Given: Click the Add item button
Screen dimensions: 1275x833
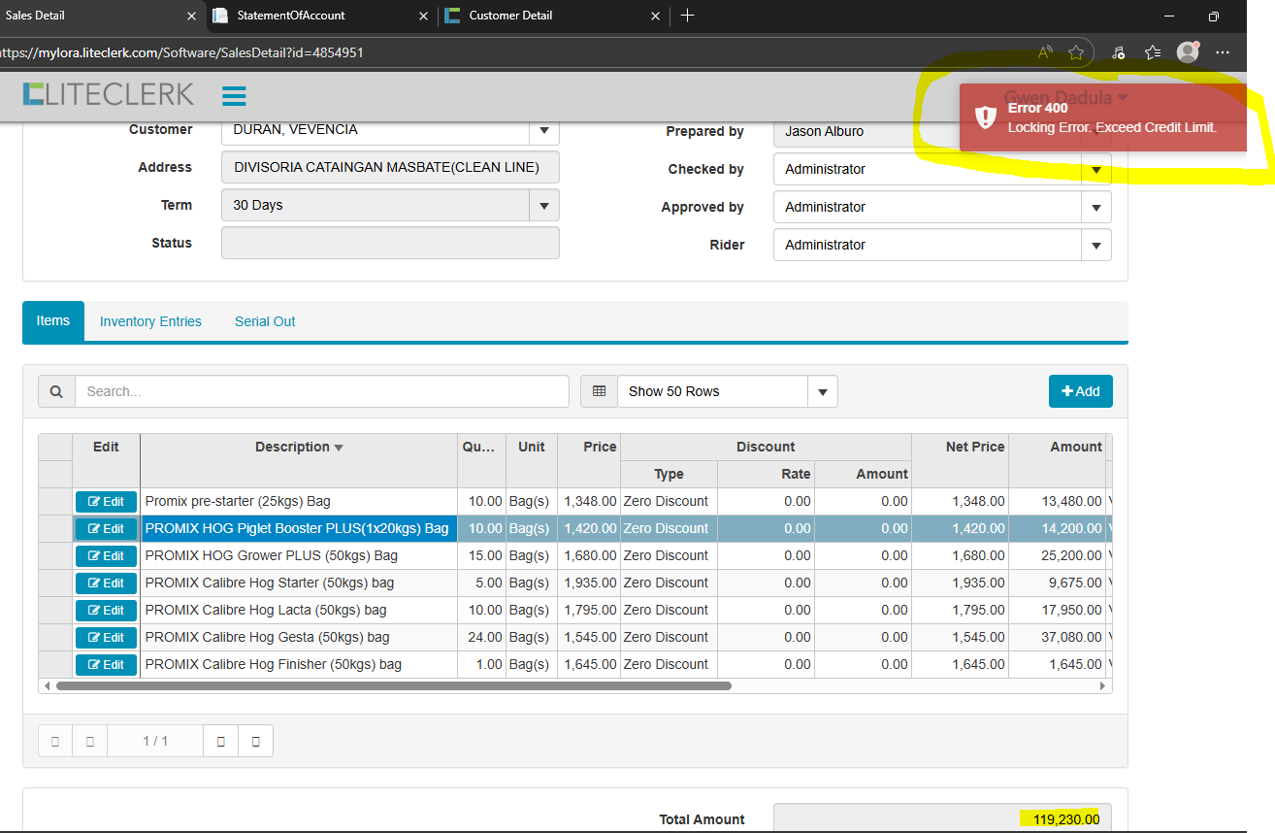Looking at the screenshot, I should tap(1080, 391).
